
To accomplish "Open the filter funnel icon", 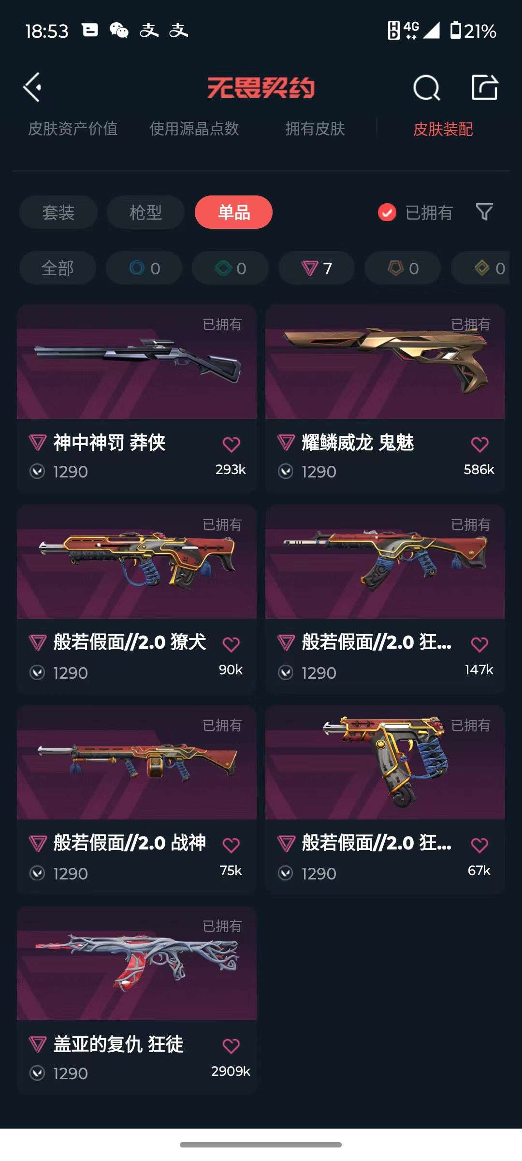I will [x=484, y=212].
